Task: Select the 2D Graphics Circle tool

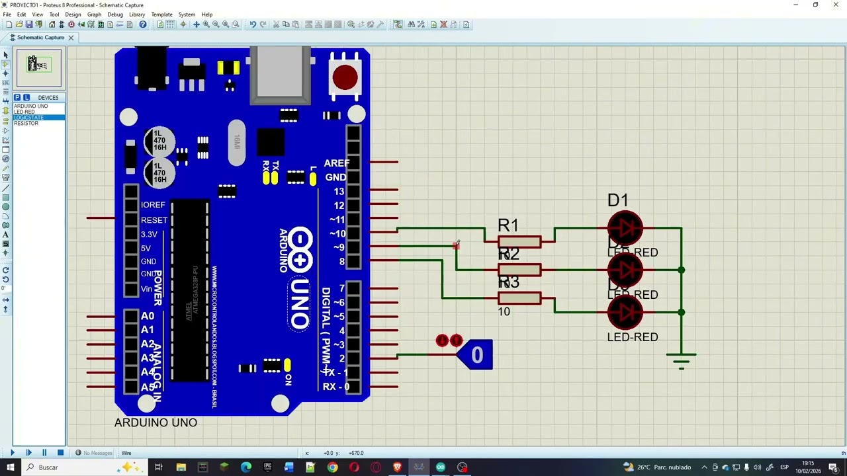Action: point(5,208)
